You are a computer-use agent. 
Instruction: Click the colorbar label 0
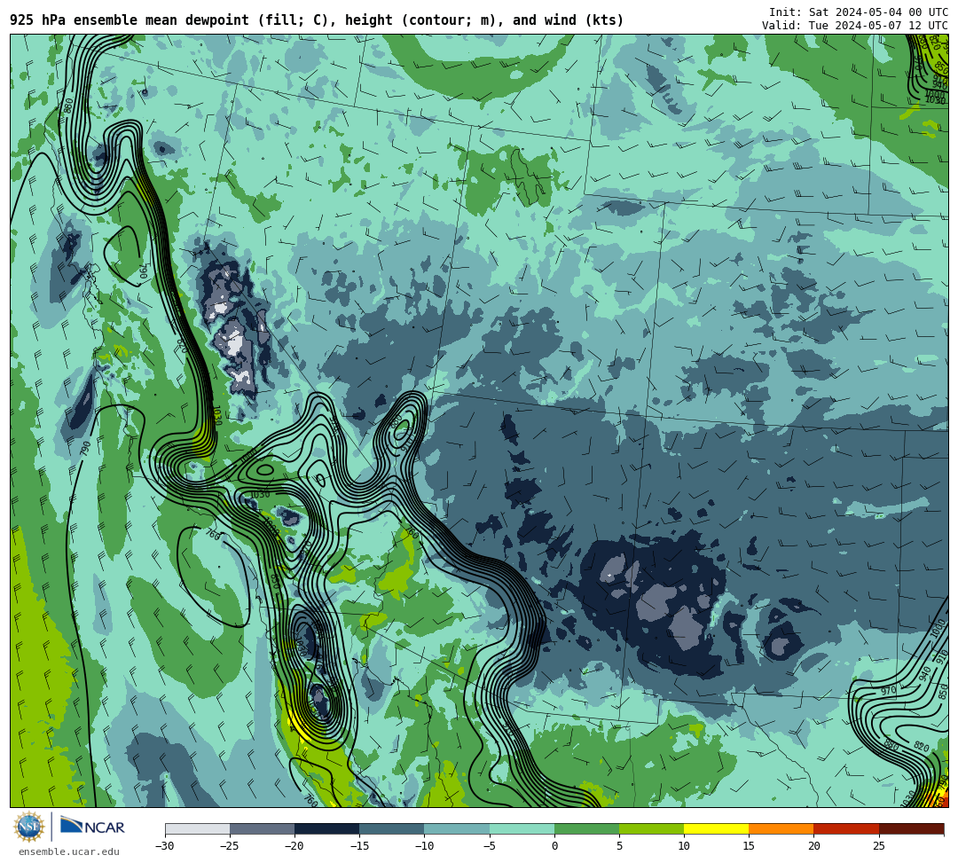click(x=554, y=846)
